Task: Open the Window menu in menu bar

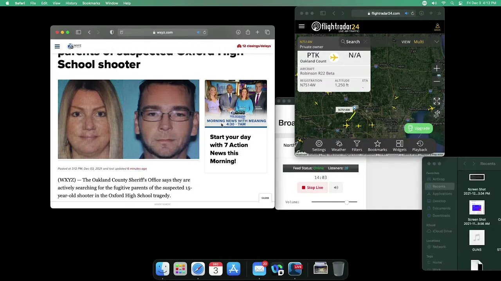Action: (112, 3)
